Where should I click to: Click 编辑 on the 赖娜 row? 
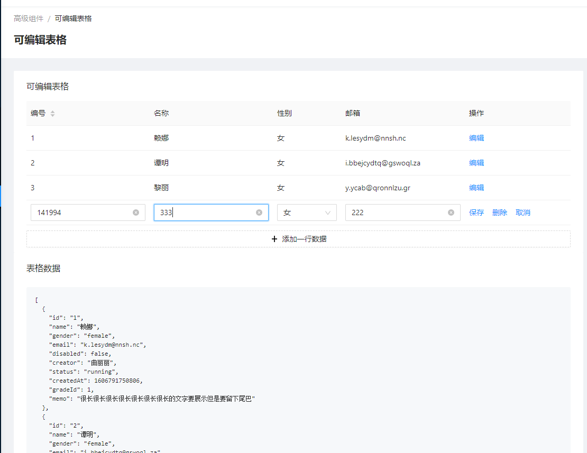click(x=476, y=137)
